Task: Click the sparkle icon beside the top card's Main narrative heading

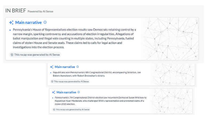Action: click(x=11, y=23)
